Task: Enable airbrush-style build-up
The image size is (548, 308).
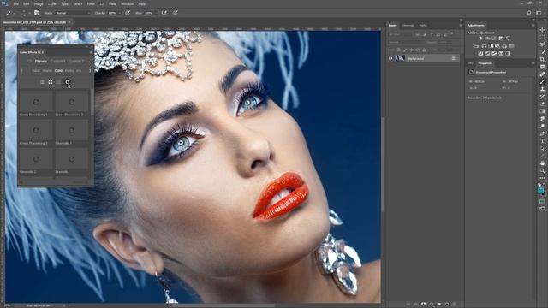Action: click(x=164, y=13)
